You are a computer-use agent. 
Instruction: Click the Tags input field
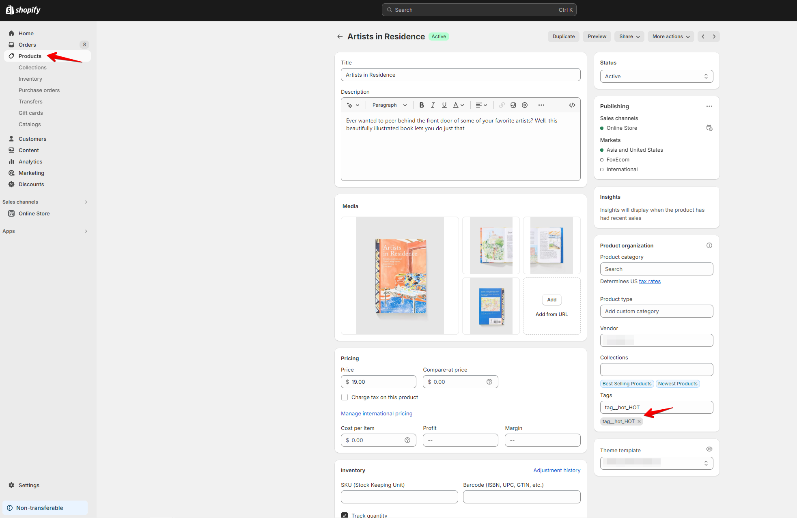pos(657,407)
